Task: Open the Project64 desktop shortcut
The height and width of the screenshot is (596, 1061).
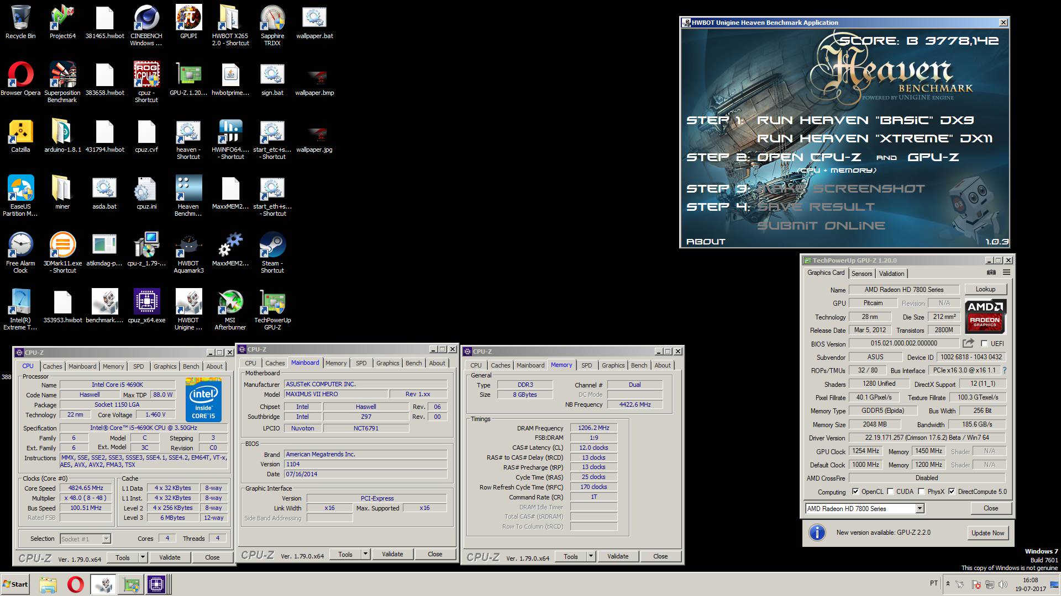Action: 62,22
